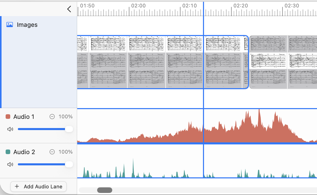
Task: Select the Images lane photo icon
Action: tap(10, 25)
